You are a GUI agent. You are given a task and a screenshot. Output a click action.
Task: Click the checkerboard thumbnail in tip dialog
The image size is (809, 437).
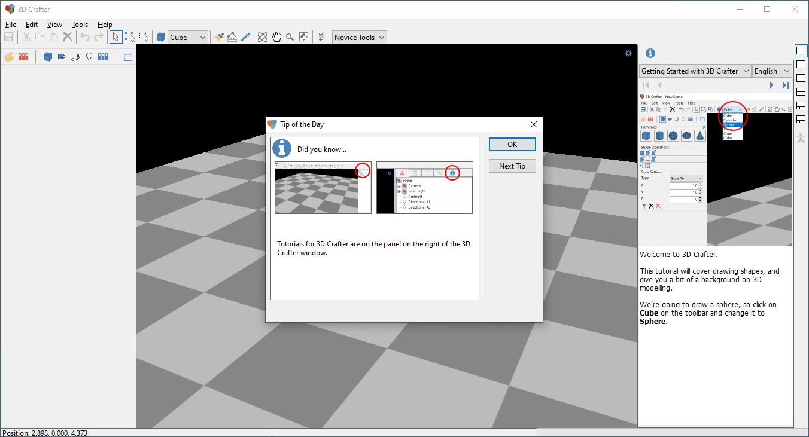(x=323, y=188)
